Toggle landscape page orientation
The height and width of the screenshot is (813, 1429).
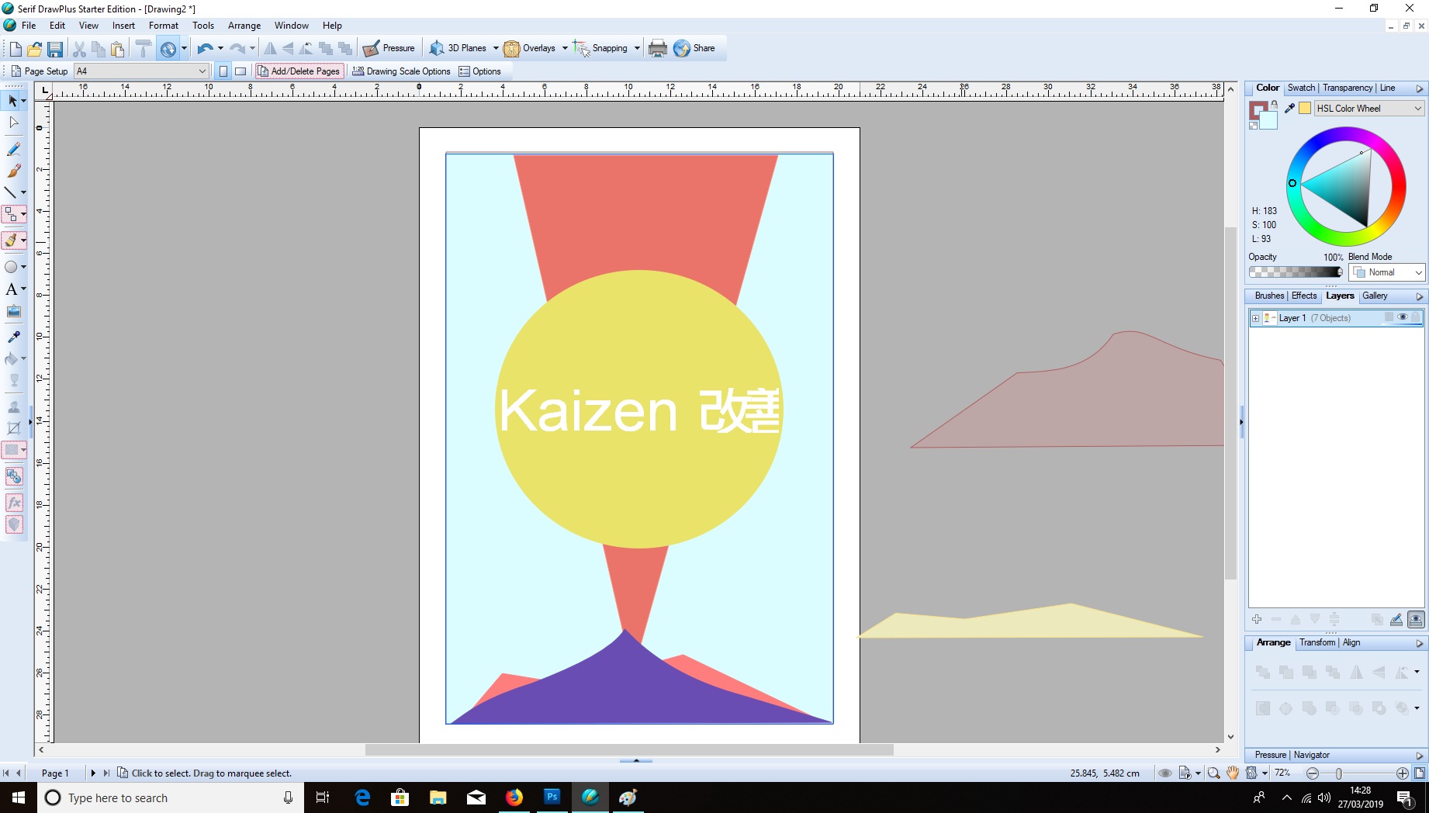(240, 71)
